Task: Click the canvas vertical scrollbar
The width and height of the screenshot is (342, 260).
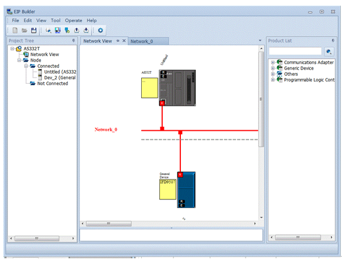Action: click(261, 113)
